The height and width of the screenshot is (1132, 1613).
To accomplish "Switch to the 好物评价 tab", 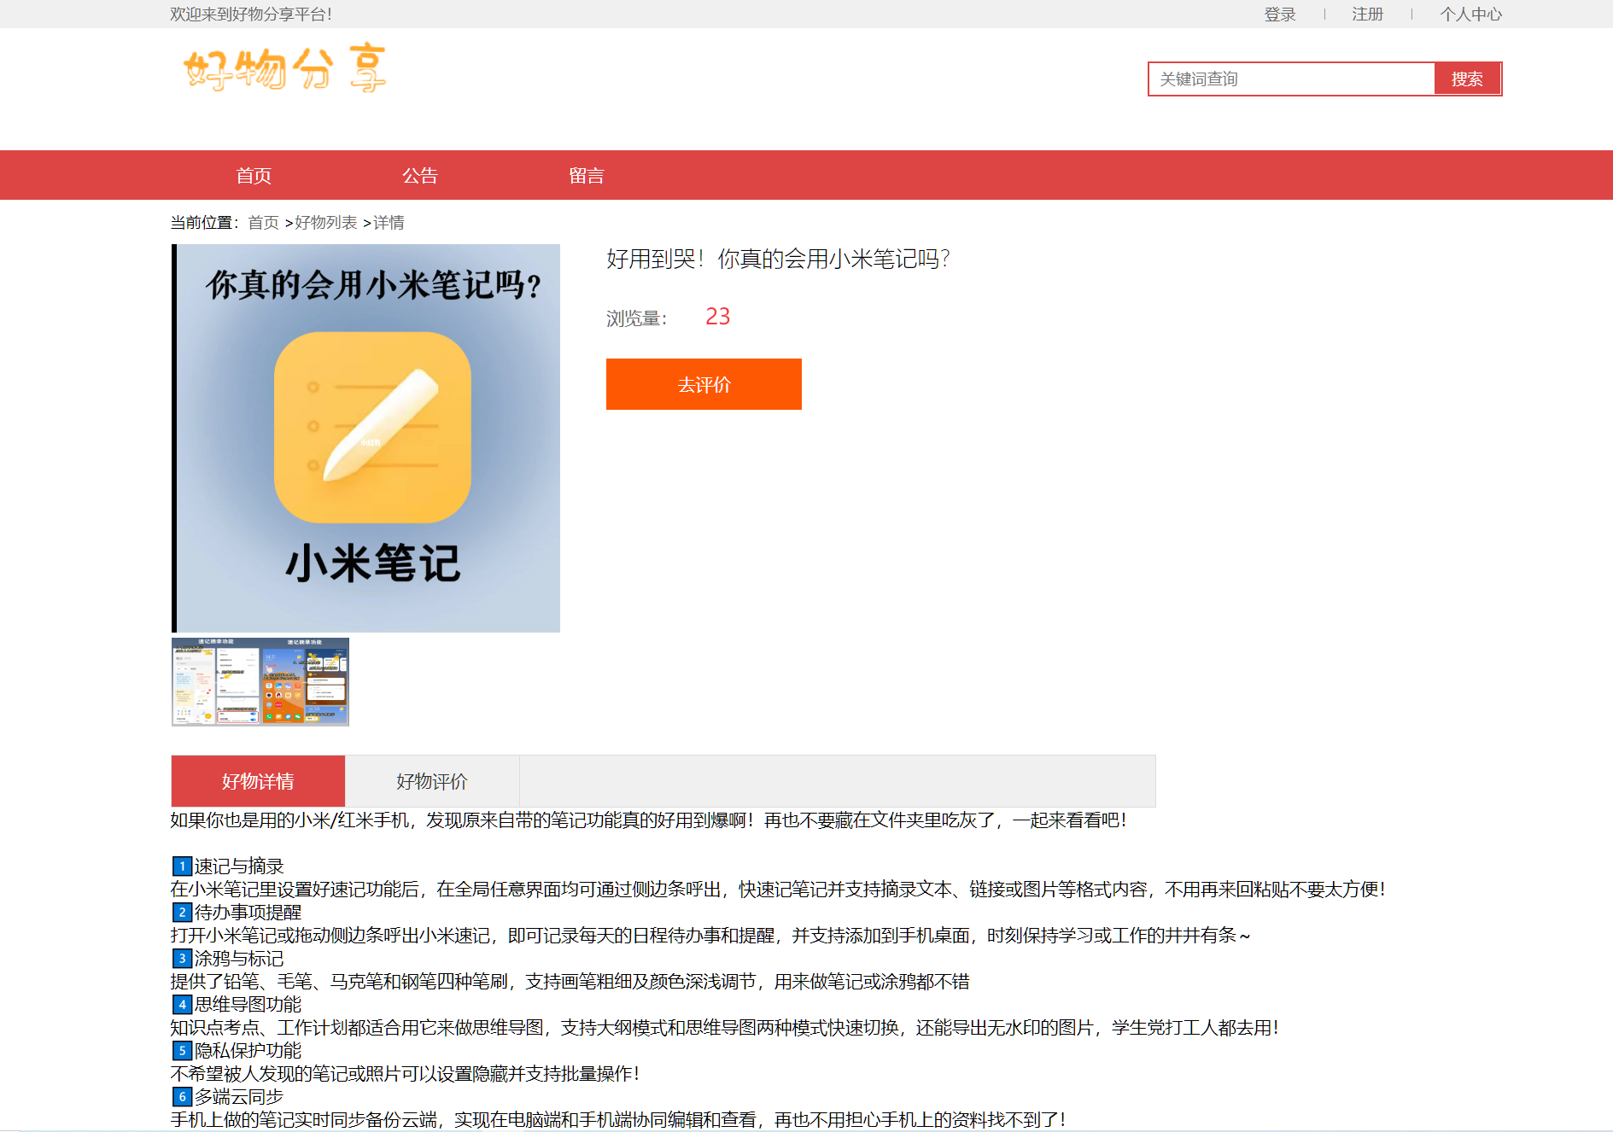I will pyautogui.click(x=432, y=781).
